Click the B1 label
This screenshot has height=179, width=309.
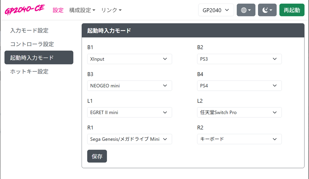tap(90, 48)
